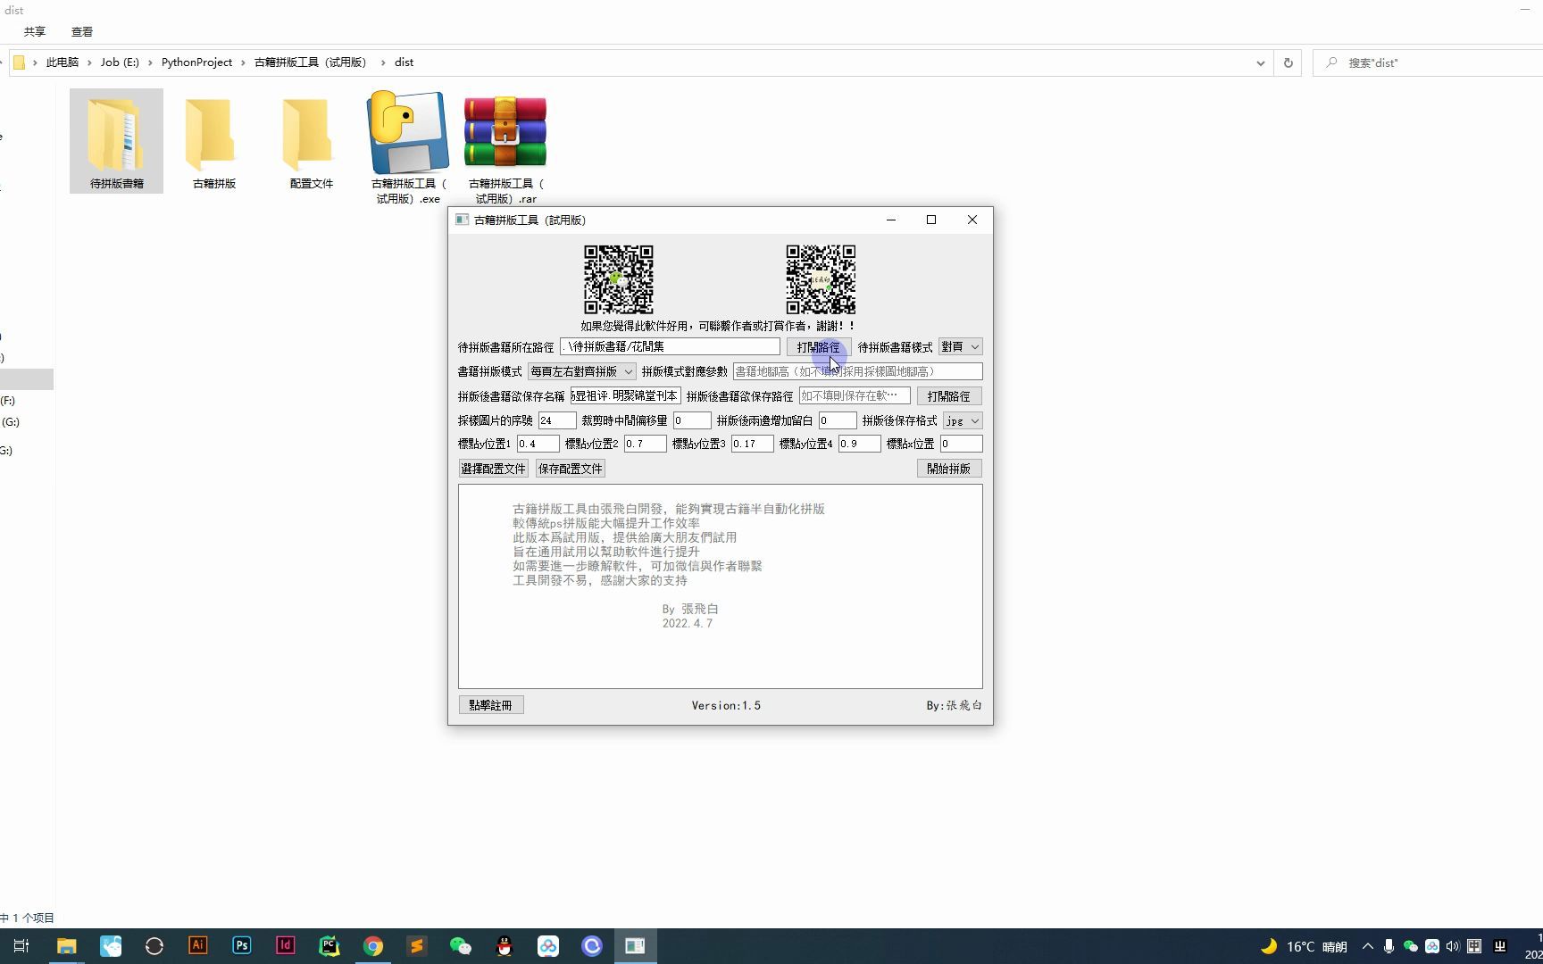Expand the address bar history dropdown
Screen dimensions: 1543x964
pyautogui.click(x=1260, y=62)
